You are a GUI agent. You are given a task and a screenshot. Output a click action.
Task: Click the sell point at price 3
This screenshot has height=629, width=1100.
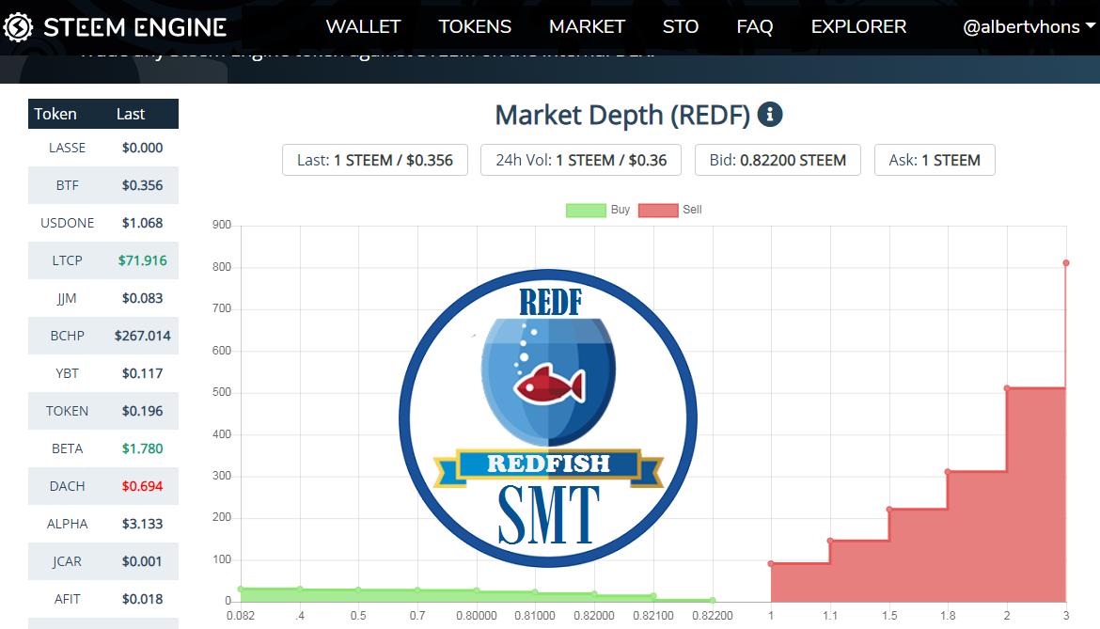click(x=1065, y=263)
